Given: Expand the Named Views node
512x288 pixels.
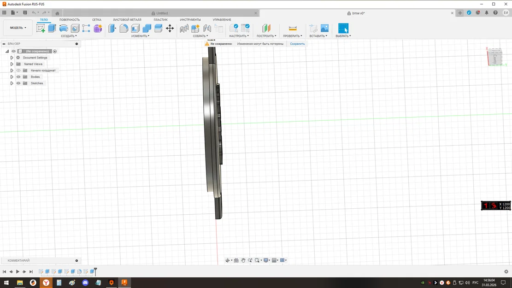Looking at the screenshot, I should [12, 64].
